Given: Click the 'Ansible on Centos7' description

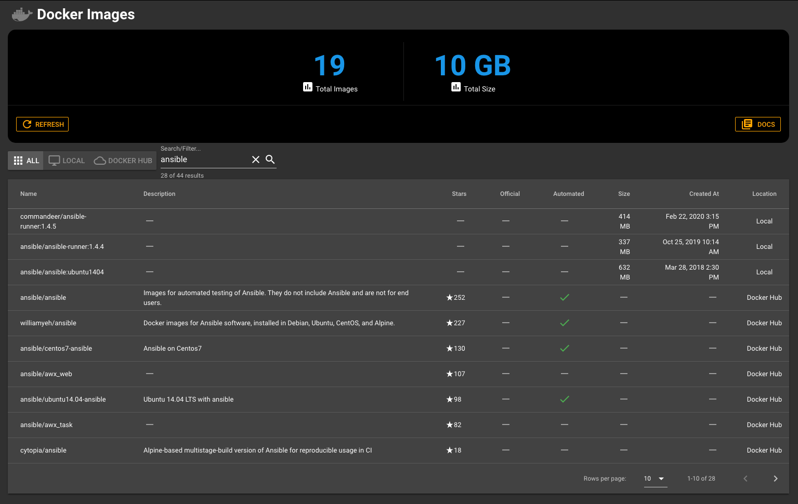Looking at the screenshot, I should pyautogui.click(x=173, y=349).
